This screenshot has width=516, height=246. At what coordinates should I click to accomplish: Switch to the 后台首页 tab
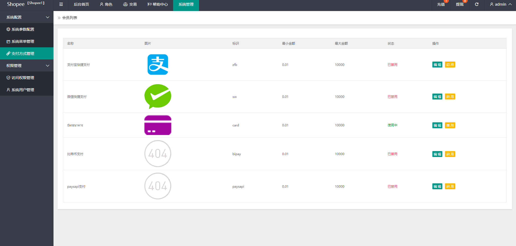click(81, 4)
